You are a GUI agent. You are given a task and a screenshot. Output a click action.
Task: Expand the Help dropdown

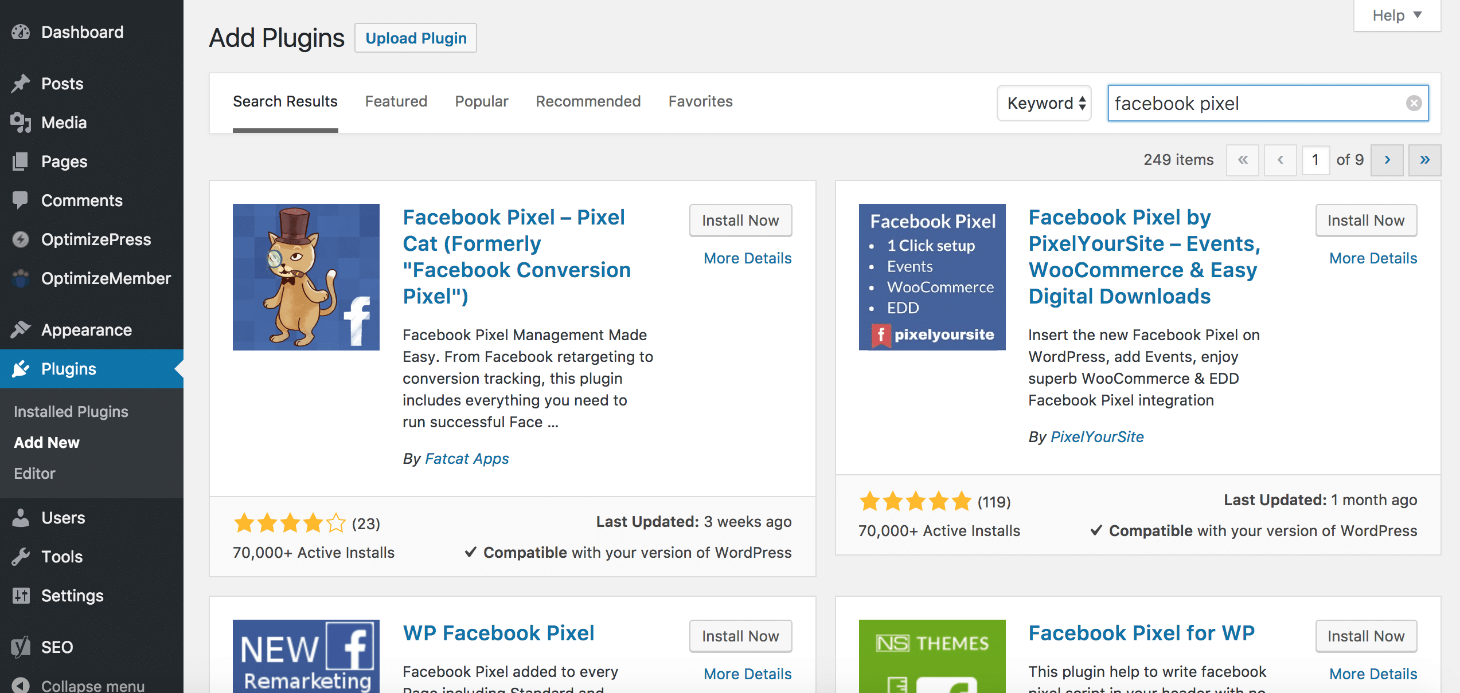(x=1397, y=15)
